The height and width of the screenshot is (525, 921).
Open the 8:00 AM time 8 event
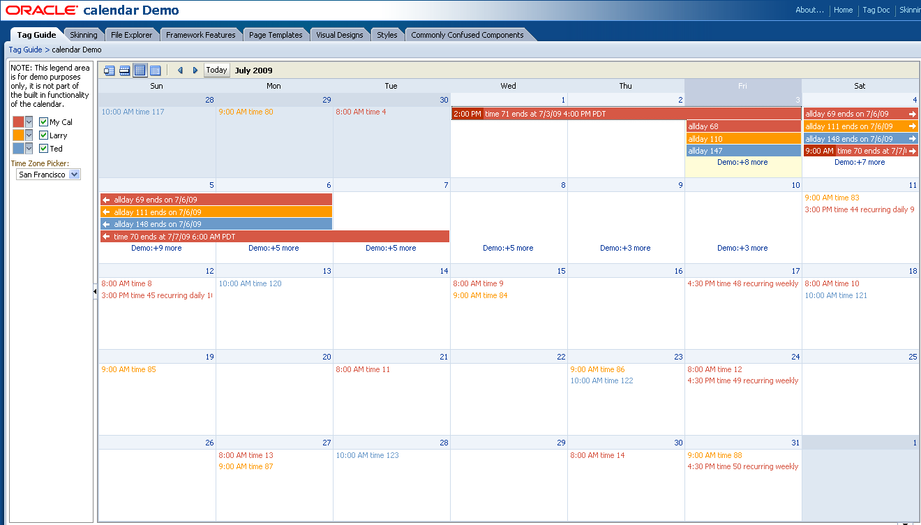tap(126, 283)
